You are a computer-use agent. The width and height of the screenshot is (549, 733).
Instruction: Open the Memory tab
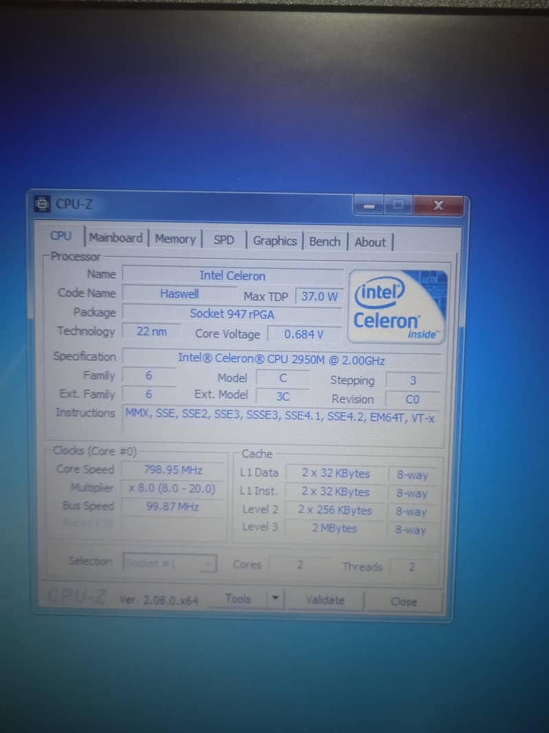[175, 239]
